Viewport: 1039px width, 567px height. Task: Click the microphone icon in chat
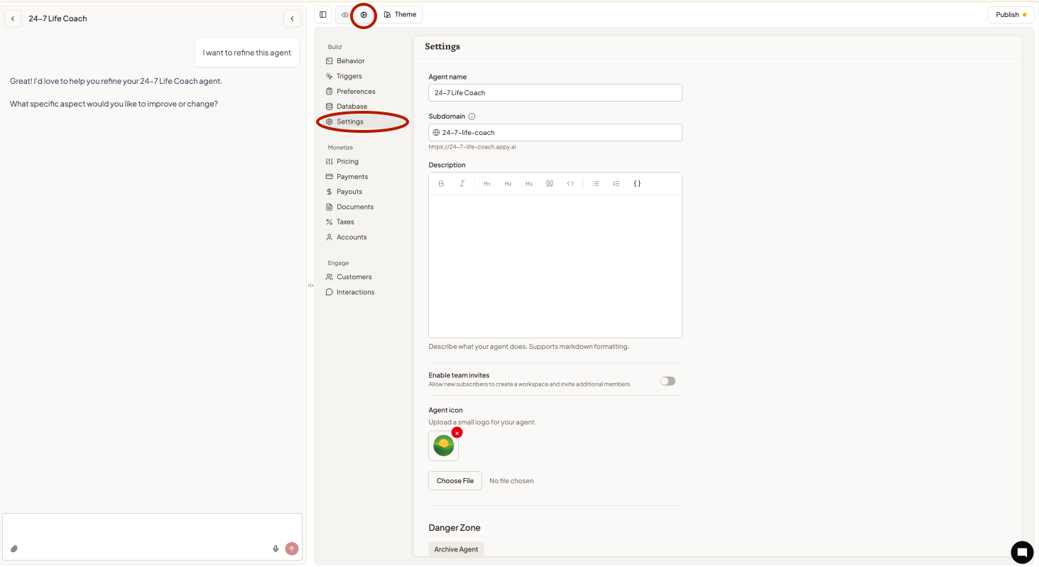[276, 549]
